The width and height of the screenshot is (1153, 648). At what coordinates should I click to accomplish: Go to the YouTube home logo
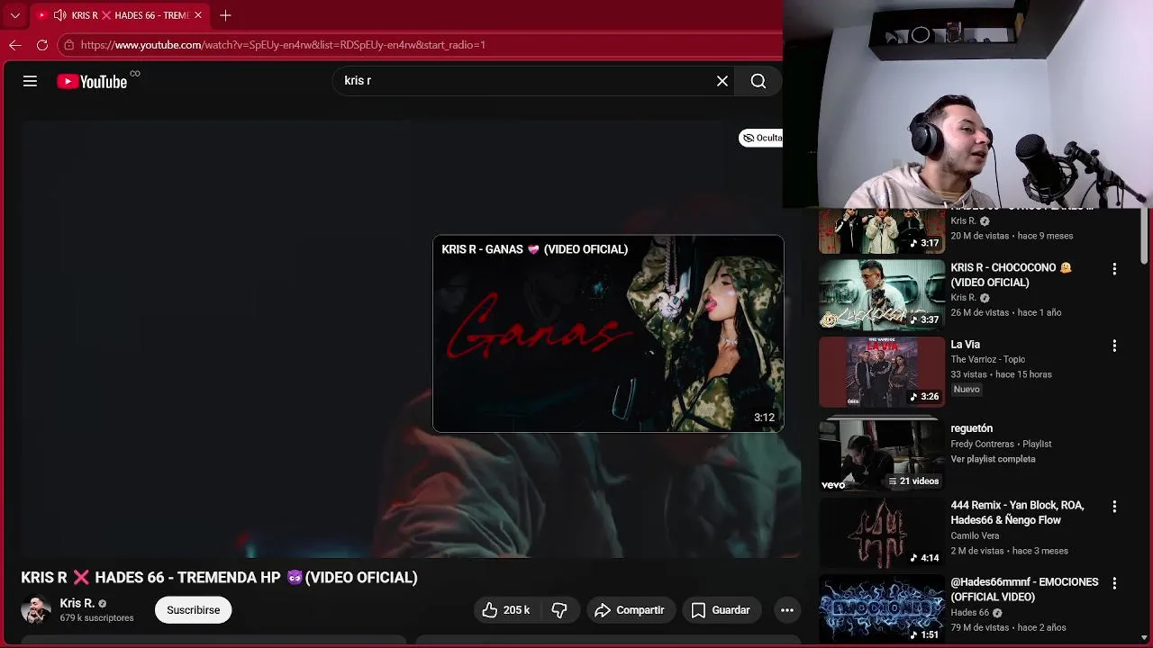[x=93, y=81]
